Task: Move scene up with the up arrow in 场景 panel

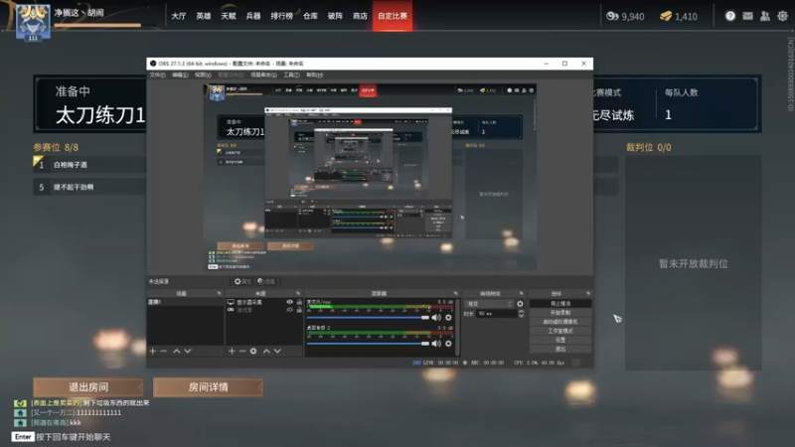Action: [x=177, y=351]
